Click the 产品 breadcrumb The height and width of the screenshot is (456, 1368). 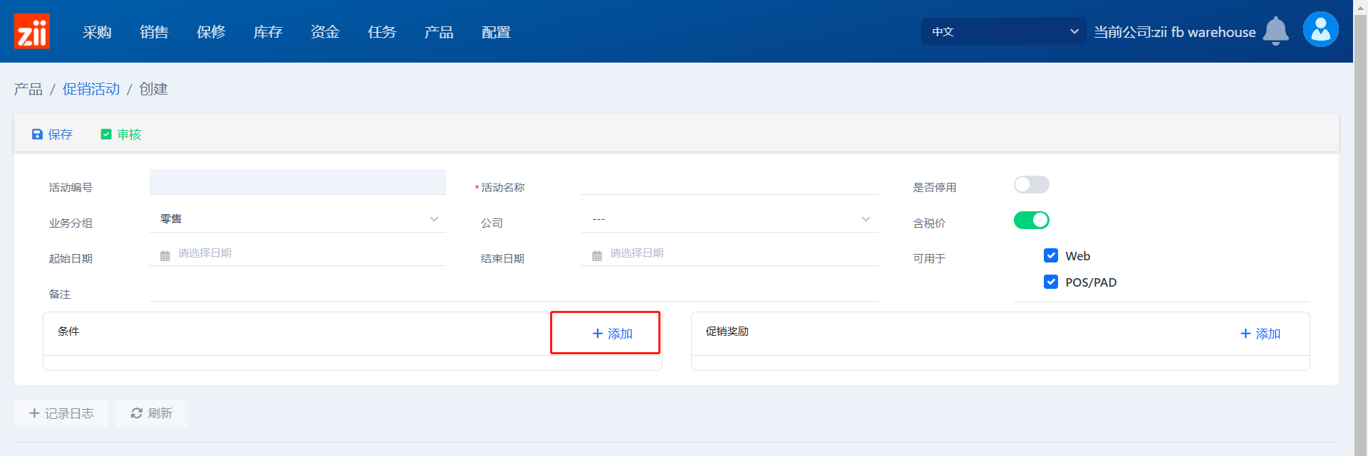click(x=28, y=89)
